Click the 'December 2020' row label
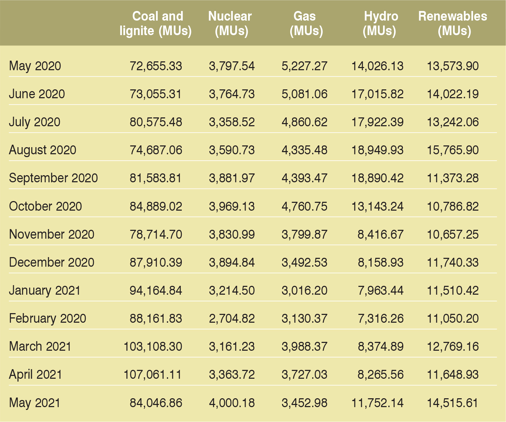The width and height of the screenshot is (506, 422). pos(52,262)
